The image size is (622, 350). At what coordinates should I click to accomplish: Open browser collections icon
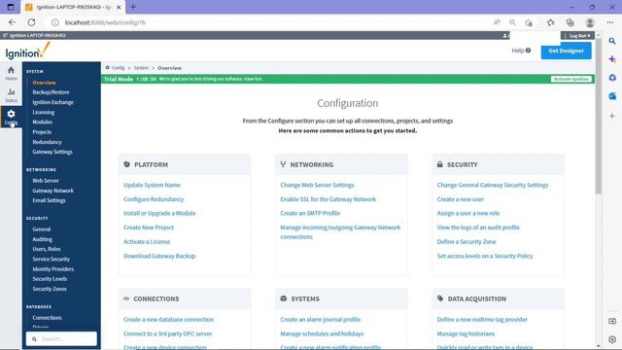pyautogui.click(x=570, y=22)
